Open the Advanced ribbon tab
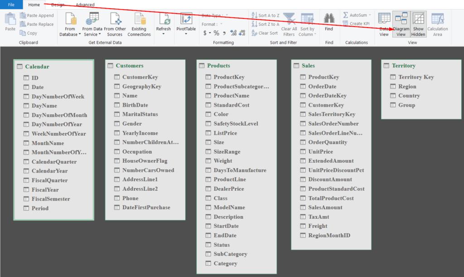Screen dimensions: 464x277 85,5
